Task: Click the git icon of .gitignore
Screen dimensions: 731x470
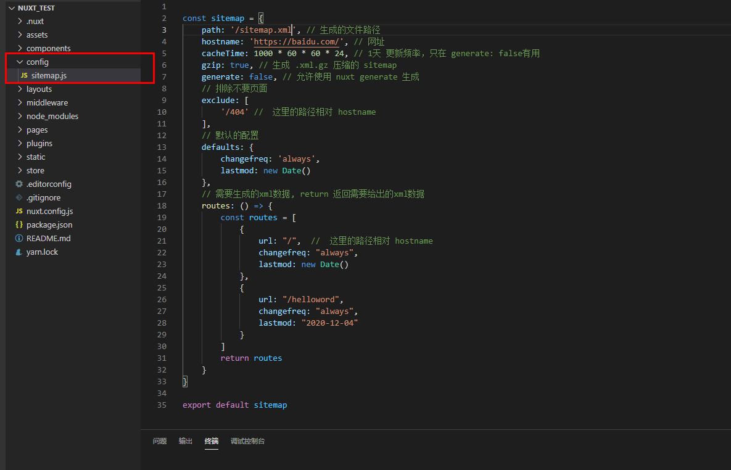Action: [x=19, y=197]
